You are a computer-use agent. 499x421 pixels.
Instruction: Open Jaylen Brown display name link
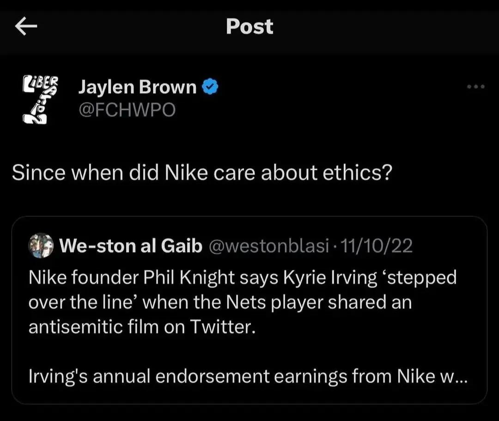pos(137,87)
